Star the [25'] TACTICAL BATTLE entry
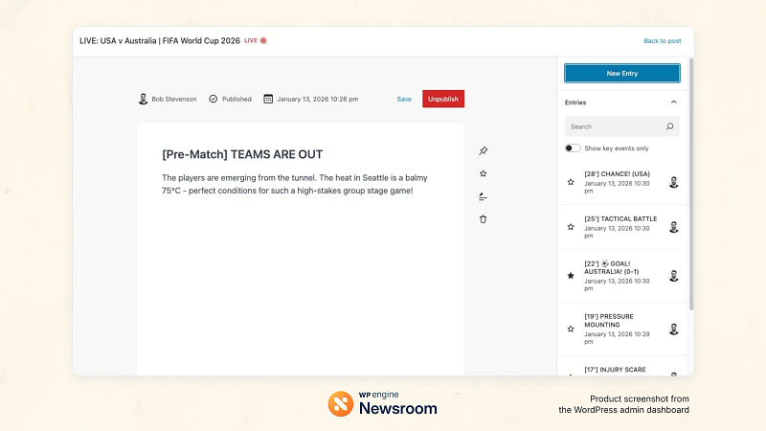Screen dimensions: 766x431 [571, 227]
